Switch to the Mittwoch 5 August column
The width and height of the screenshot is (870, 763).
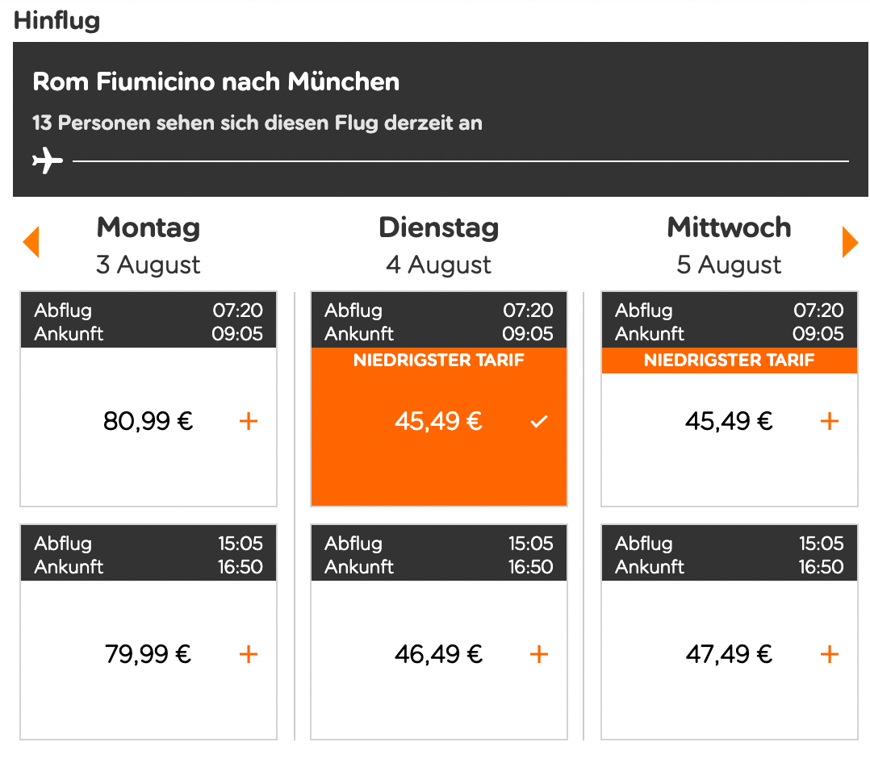(x=729, y=244)
